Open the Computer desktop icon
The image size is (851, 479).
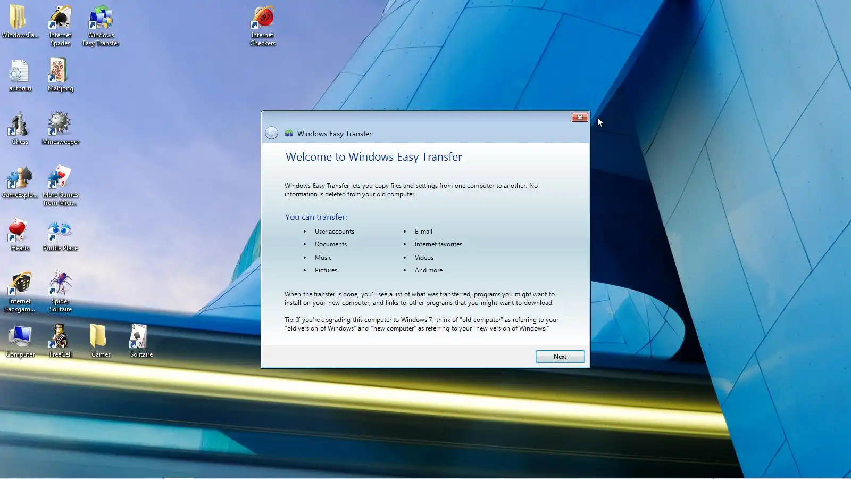point(20,341)
